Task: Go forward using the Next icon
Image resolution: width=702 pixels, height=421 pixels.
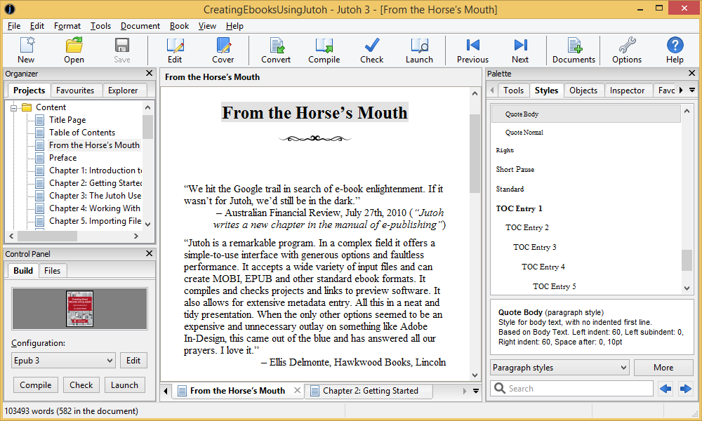Action: (519, 49)
